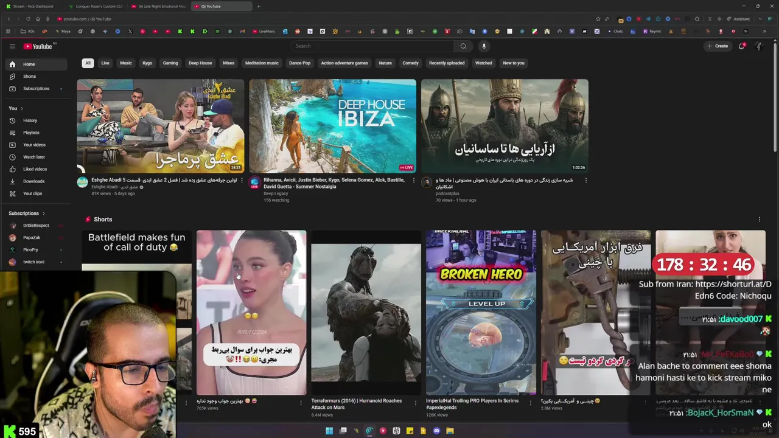779x438 pixels.
Task: Open the notifications bell
Action: [x=741, y=46]
